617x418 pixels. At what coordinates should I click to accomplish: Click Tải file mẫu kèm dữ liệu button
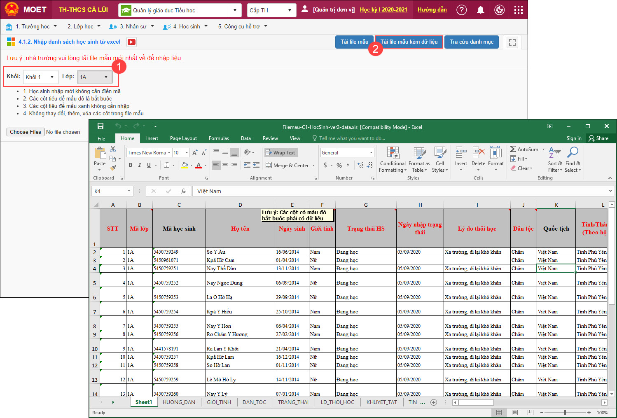pyautogui.click(x=409, y=42)
